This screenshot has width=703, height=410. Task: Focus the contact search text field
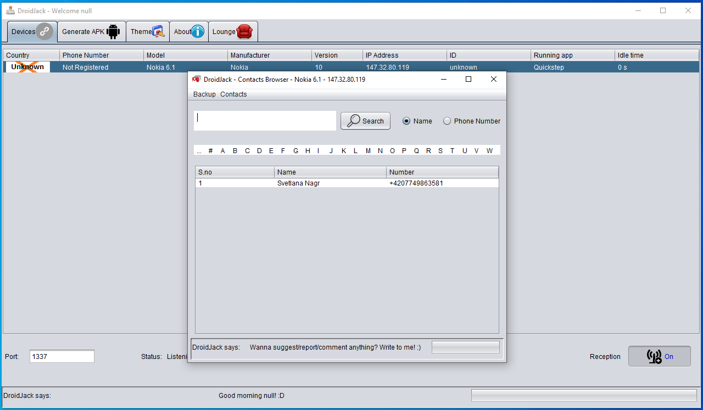point(265,121)
